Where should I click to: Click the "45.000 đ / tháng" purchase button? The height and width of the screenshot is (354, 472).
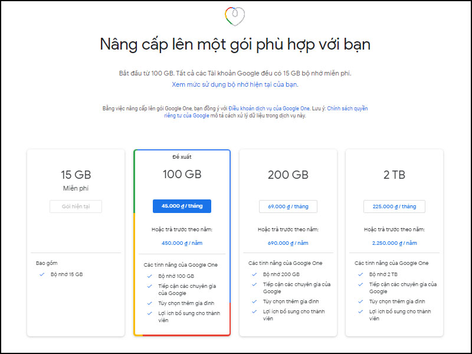pos(182,206)
